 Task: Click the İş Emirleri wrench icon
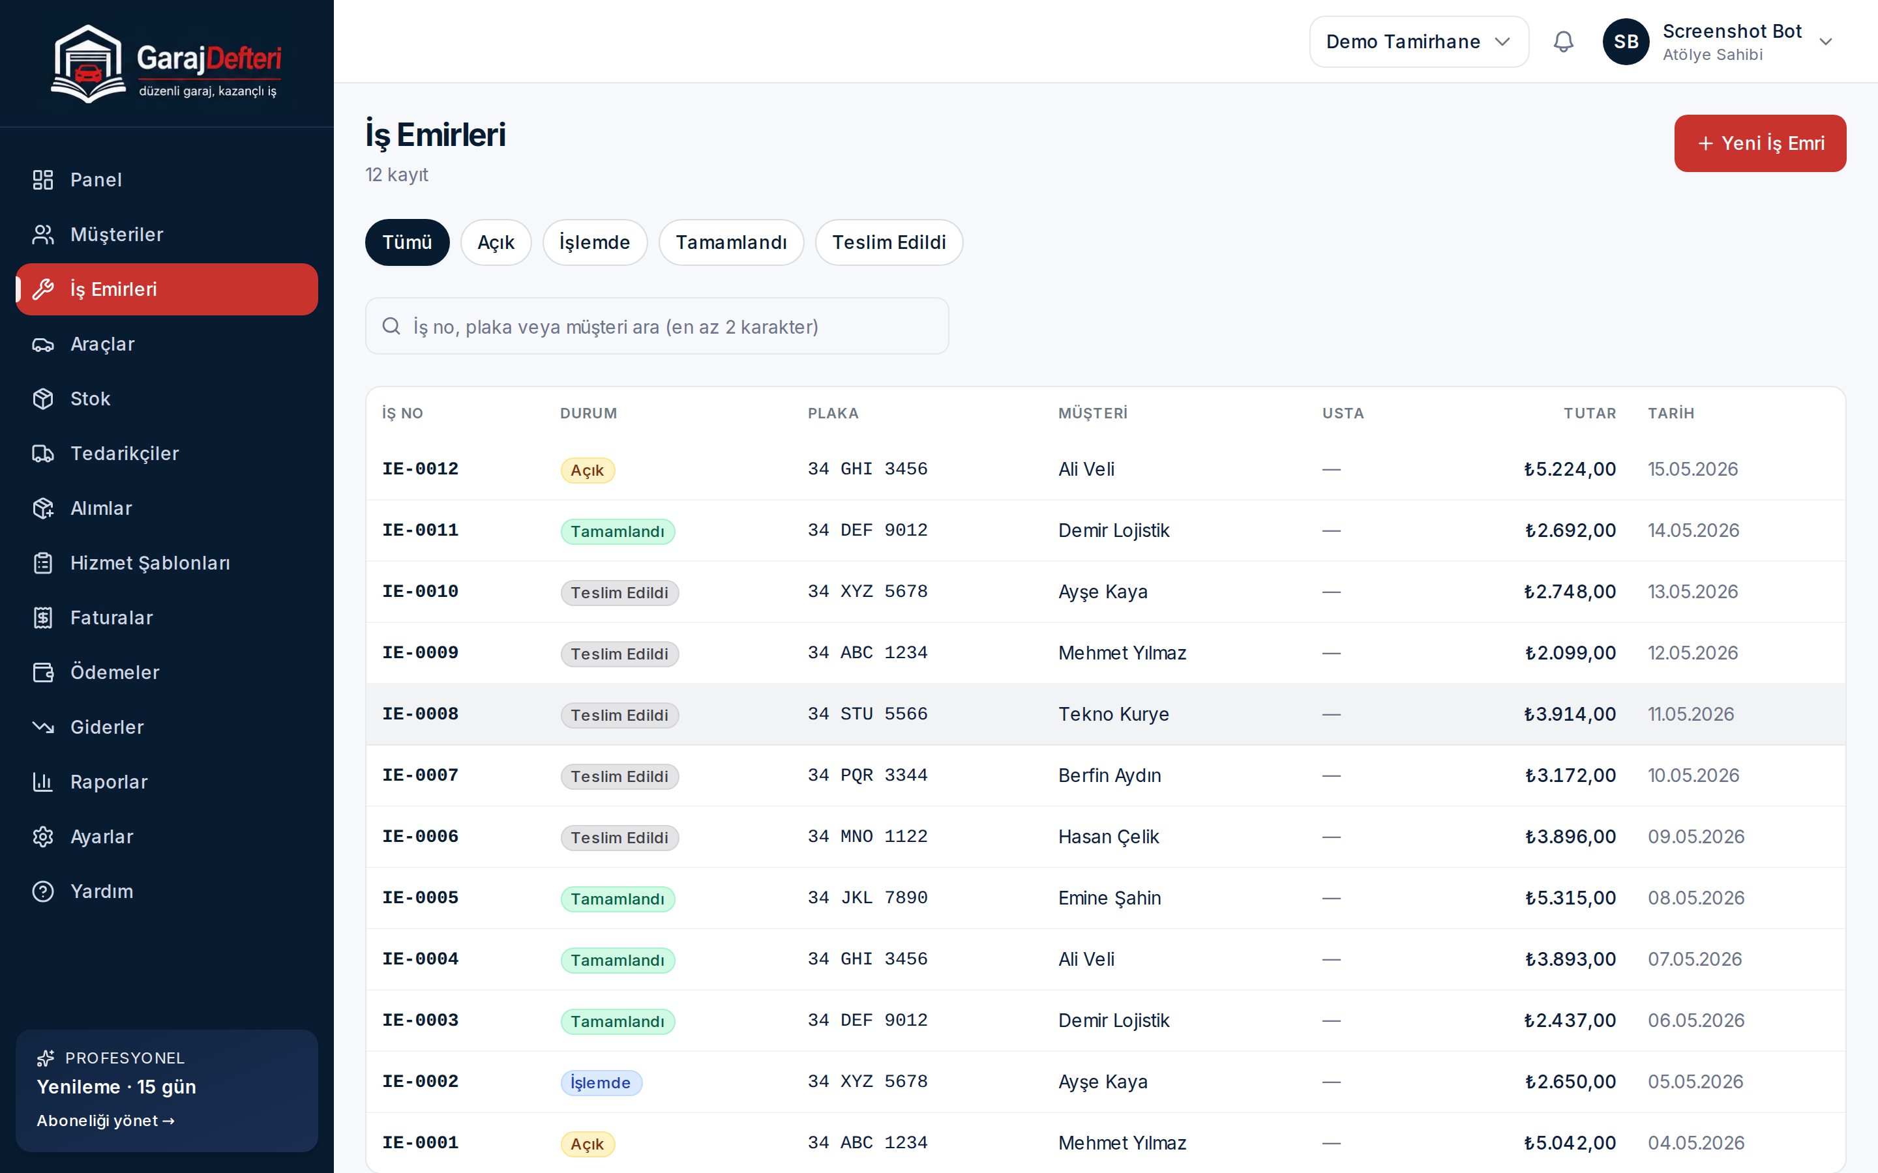click(x=42, y=289)
